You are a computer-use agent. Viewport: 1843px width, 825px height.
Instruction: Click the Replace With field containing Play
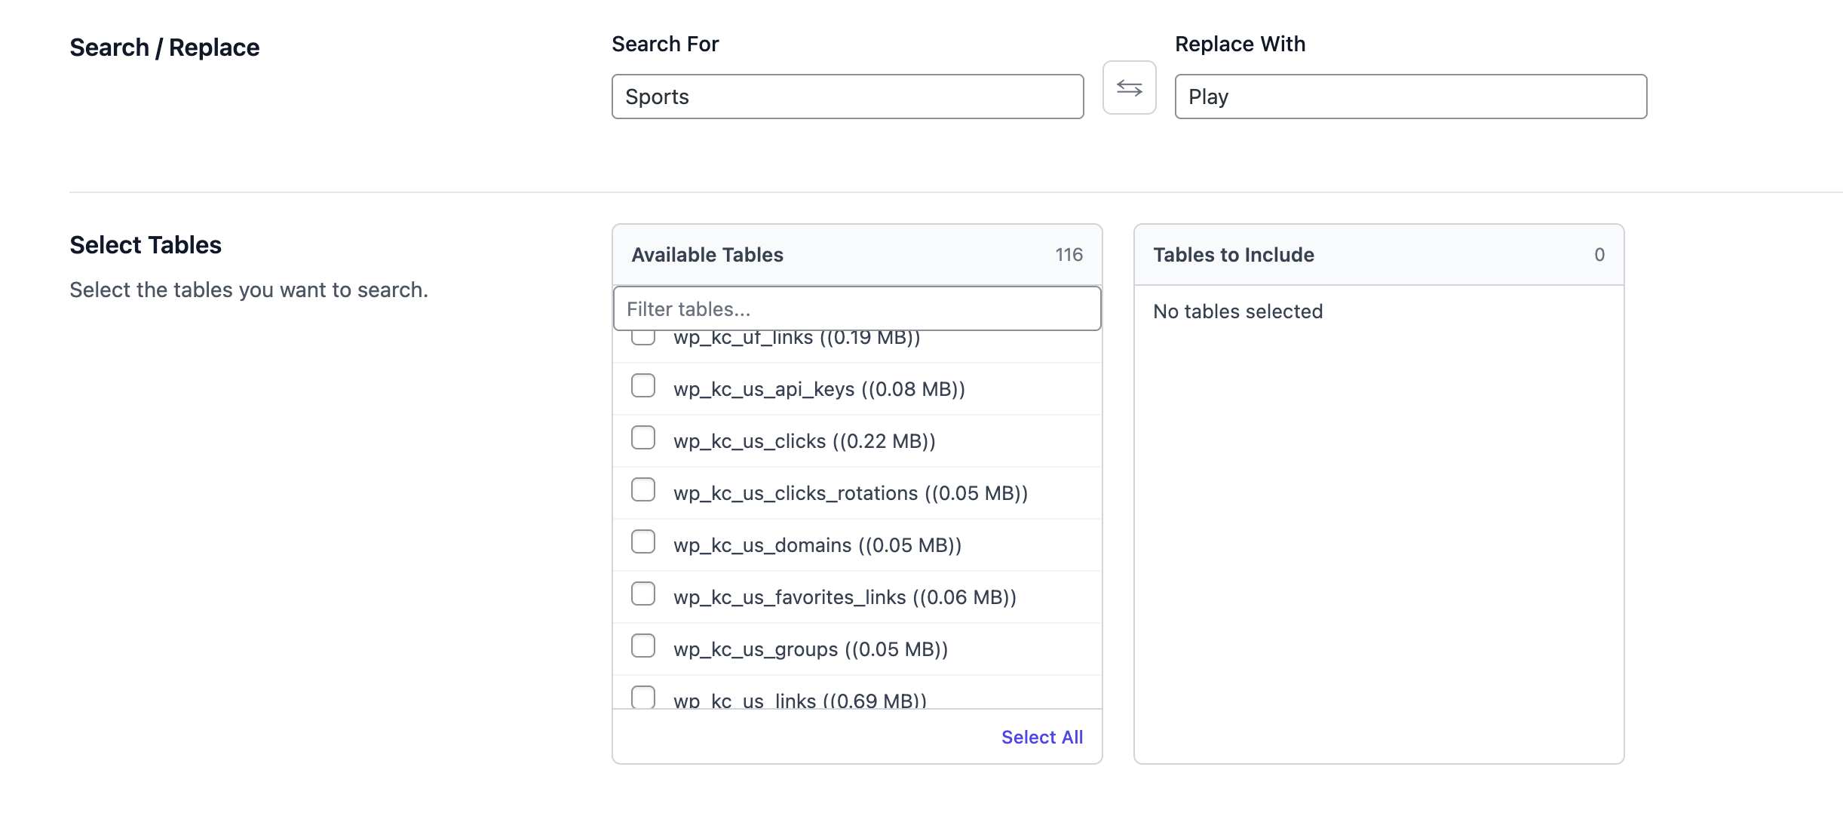(x=1410, y=97)
